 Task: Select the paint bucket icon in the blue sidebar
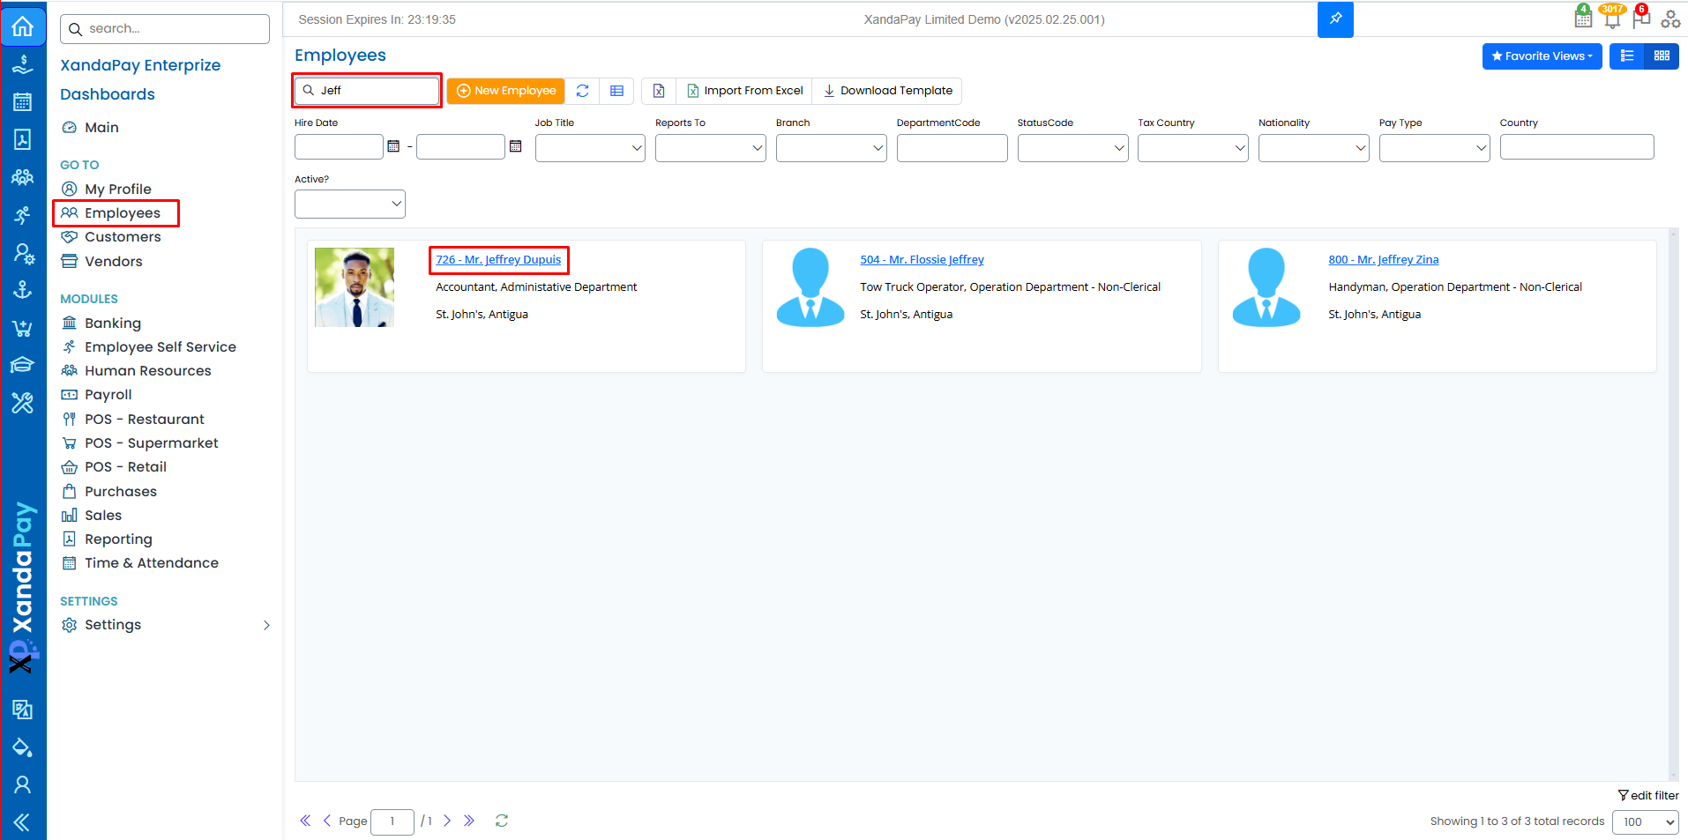[x=23, y=747]
